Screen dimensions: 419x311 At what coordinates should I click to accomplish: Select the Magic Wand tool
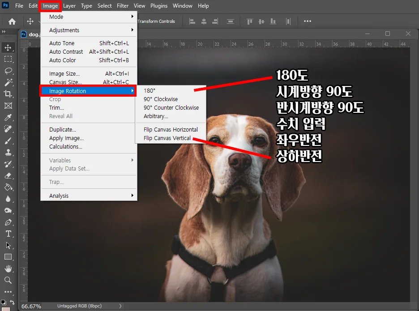[8, 82]
